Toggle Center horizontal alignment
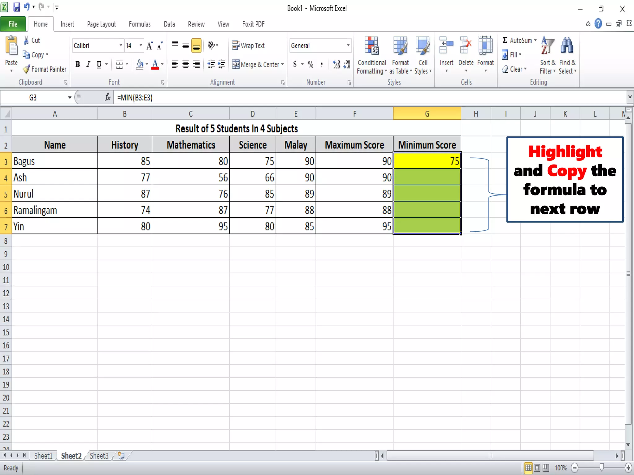 [185, 64]
